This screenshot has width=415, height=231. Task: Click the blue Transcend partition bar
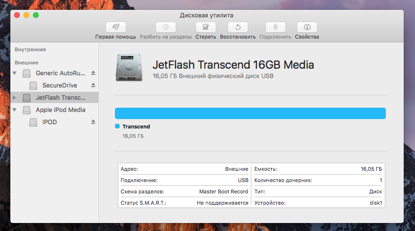pos(250,113)
